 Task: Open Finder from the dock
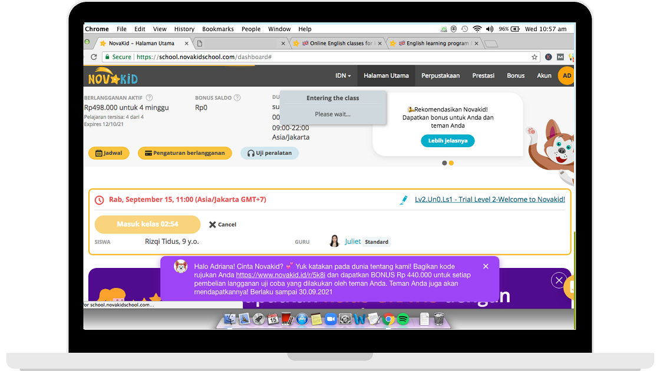click(x=230, y=319)
